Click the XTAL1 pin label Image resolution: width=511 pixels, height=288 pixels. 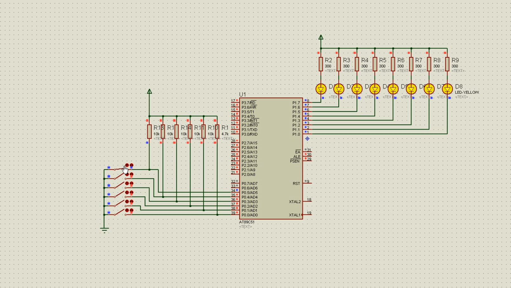tap(295, 215)
